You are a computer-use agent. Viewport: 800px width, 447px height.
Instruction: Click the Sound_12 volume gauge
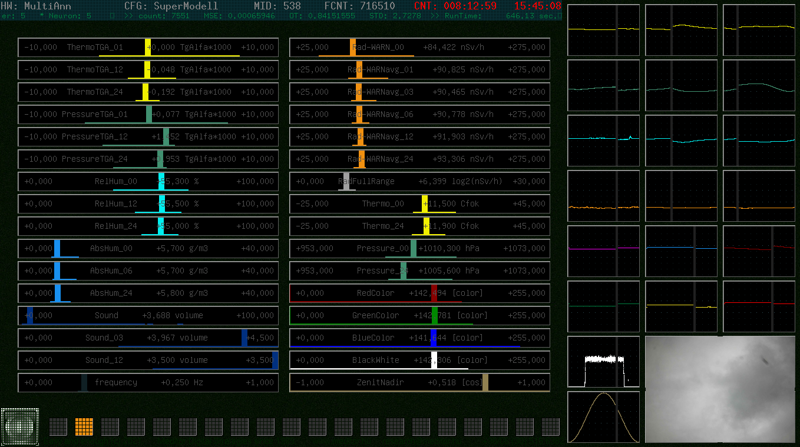tap(148, 361)
